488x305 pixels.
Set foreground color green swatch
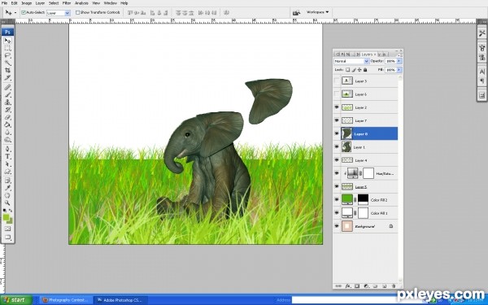pos(6,217)
